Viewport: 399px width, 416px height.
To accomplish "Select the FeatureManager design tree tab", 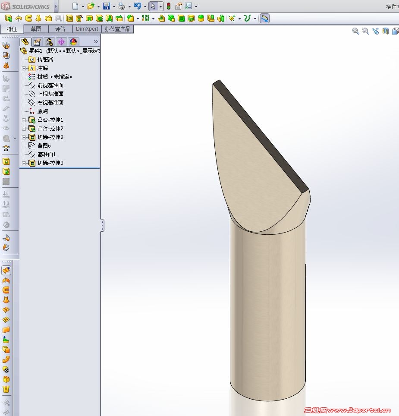I will [x=25, y=42].
